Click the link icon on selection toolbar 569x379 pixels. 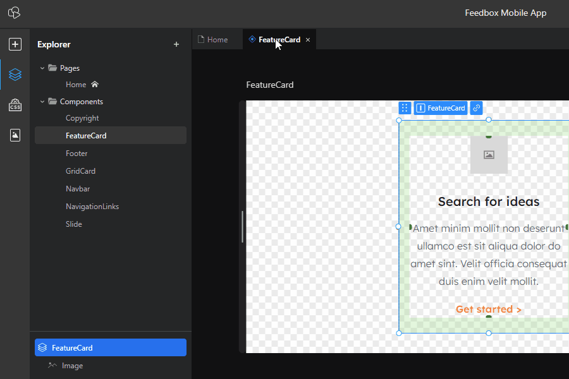tap(476, 108)
